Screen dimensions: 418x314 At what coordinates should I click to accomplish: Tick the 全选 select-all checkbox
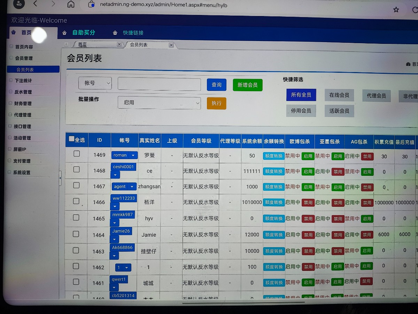click(x=71, y=139)
